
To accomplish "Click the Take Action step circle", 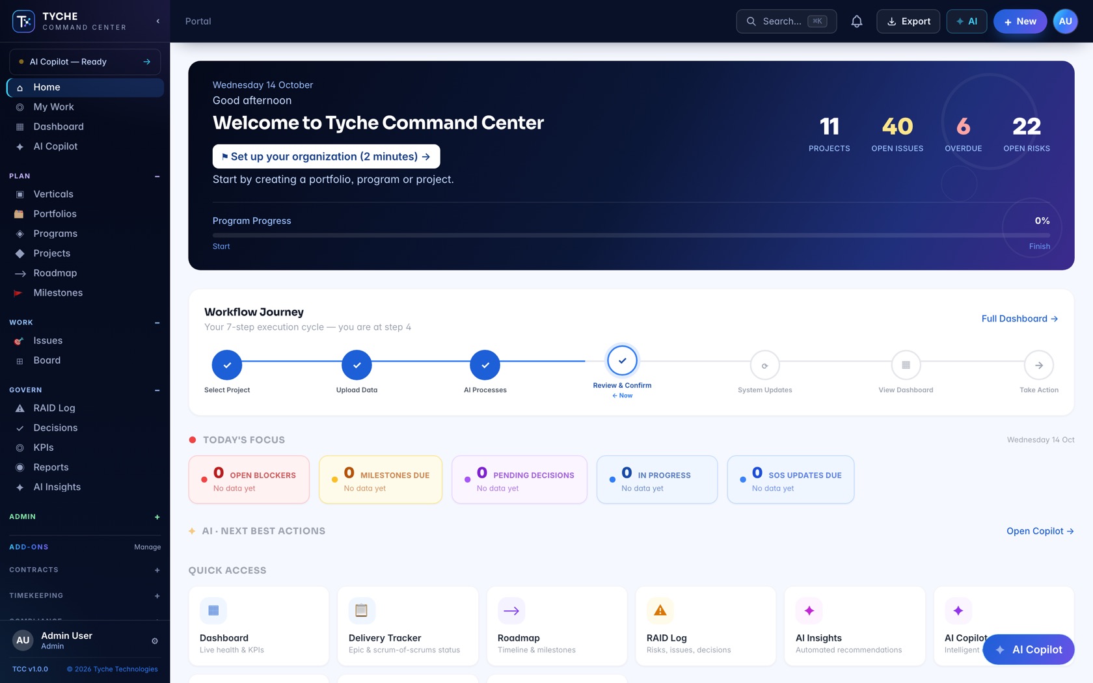I will click(1039, 365).
